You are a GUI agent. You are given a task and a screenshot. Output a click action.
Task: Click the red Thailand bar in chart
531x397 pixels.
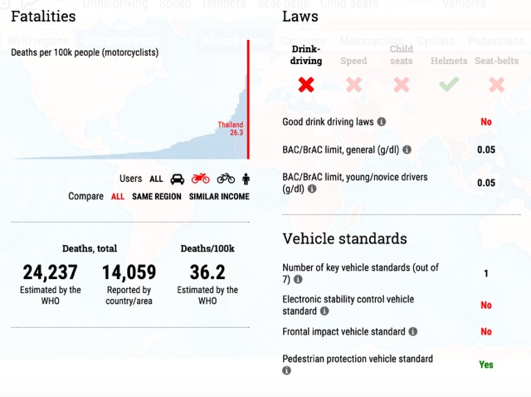pos(248,116)
